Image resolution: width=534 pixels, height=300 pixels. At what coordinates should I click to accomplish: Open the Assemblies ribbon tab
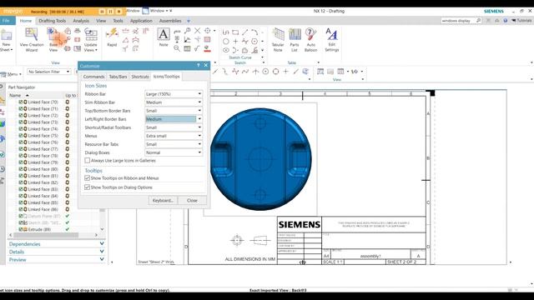coord(170,21)
